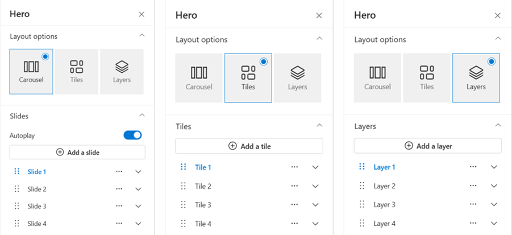Open the more options ellipsis for Tile 4

[x=294, y=224]
